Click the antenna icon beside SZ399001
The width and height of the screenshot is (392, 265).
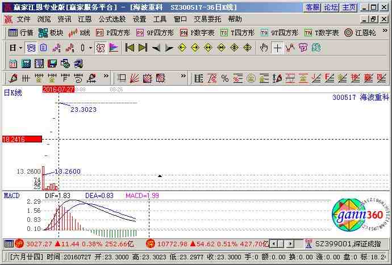click(x=308, y=244)
